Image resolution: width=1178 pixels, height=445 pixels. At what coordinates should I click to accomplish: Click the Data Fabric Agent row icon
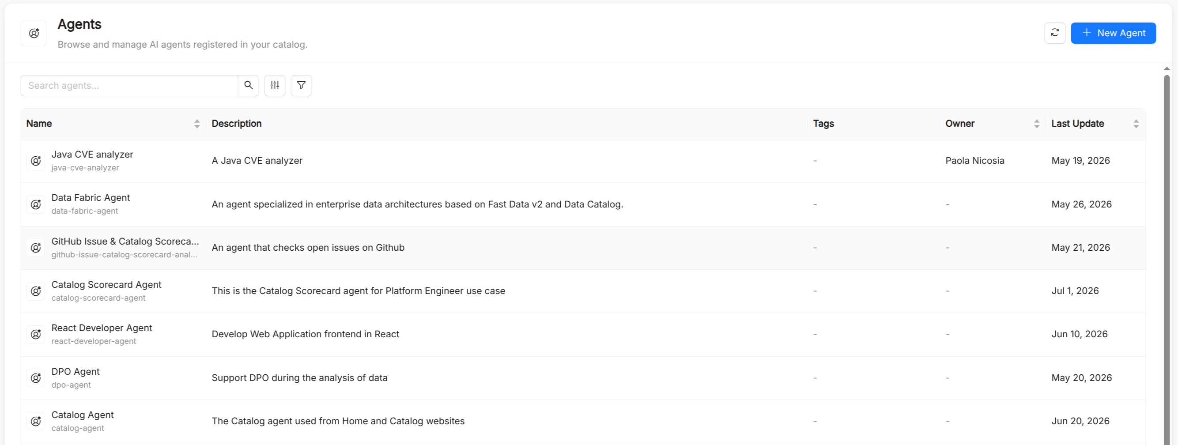36,204
